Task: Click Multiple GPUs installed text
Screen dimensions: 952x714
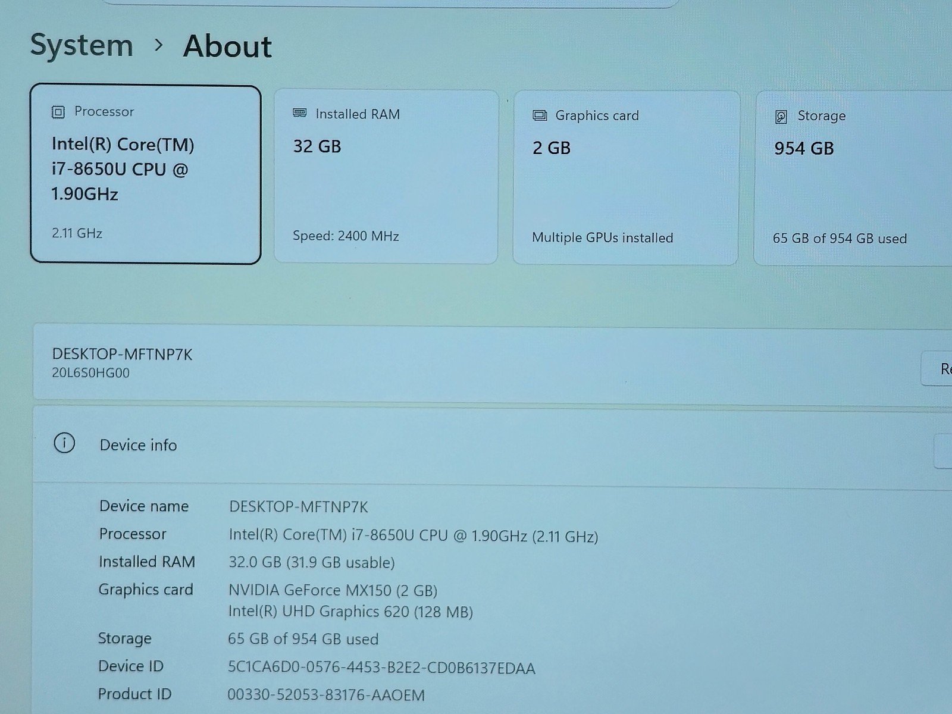Action: [603, 238]
